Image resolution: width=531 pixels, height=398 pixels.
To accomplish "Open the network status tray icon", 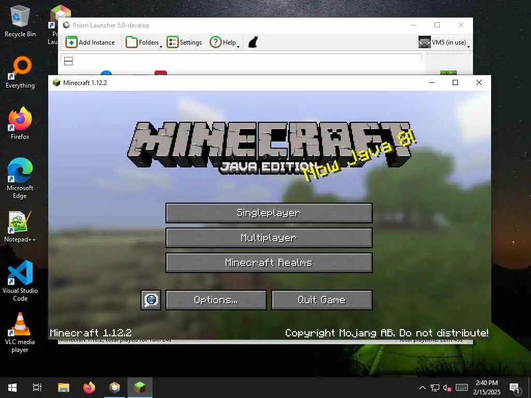I will coord(435,388).
